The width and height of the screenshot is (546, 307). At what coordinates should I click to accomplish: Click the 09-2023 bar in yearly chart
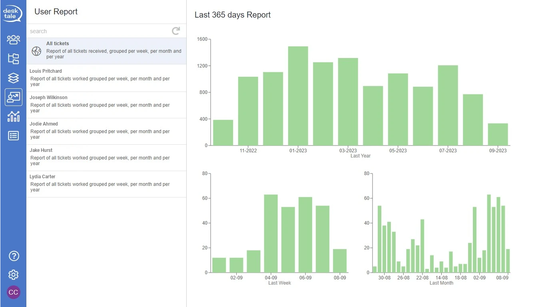(x=498, y=134)
